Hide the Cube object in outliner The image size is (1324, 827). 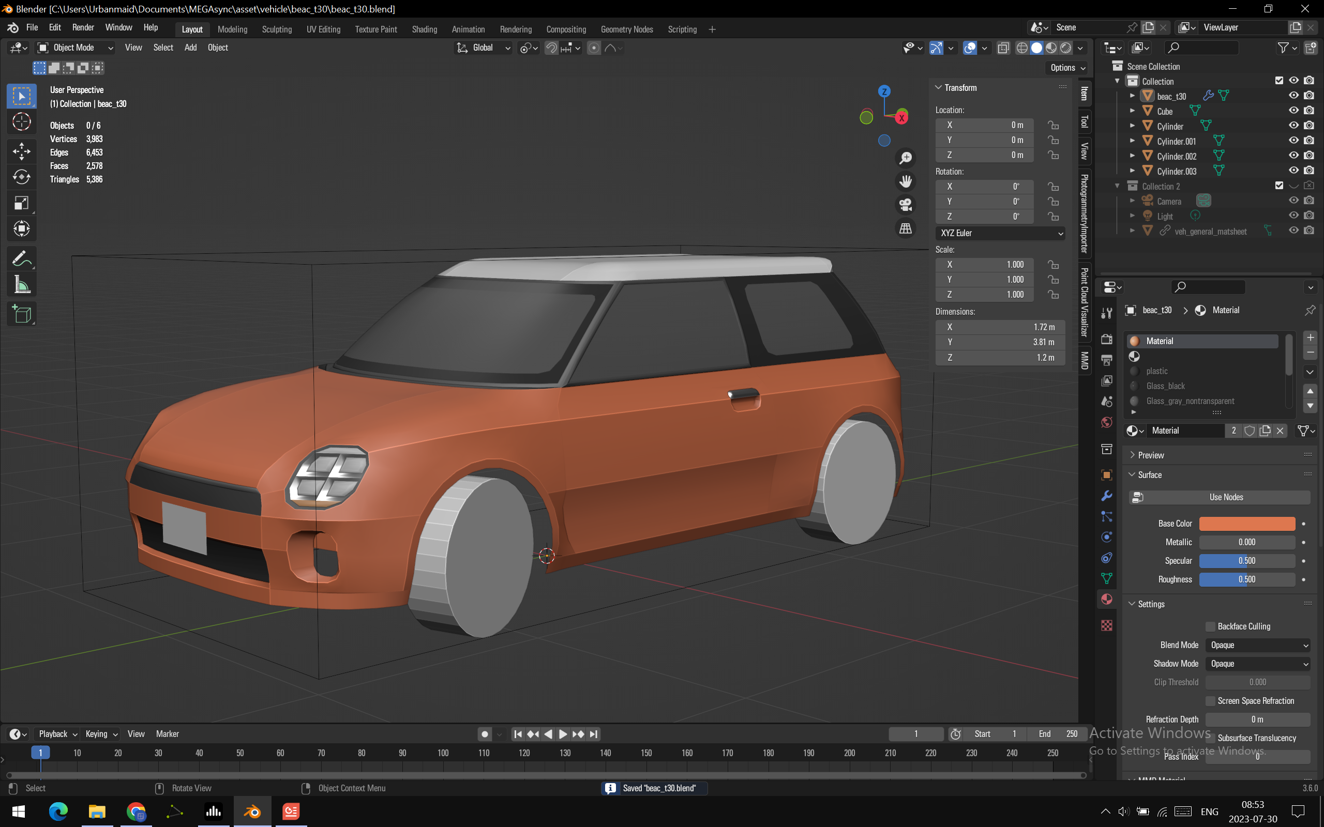point(1293,111)
